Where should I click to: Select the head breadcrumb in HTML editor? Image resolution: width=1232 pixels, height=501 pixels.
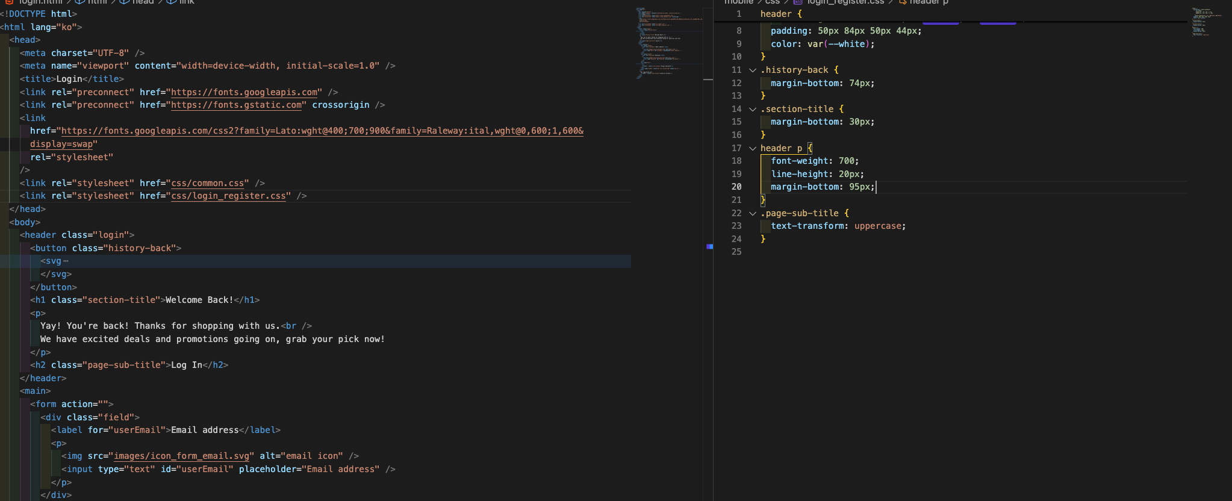click(x=143, y=2)
